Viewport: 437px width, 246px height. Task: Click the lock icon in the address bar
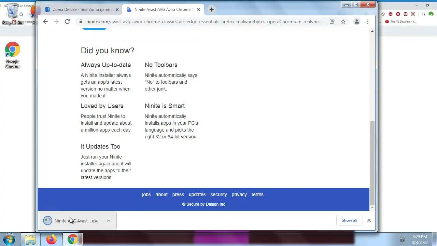(81, 22)
